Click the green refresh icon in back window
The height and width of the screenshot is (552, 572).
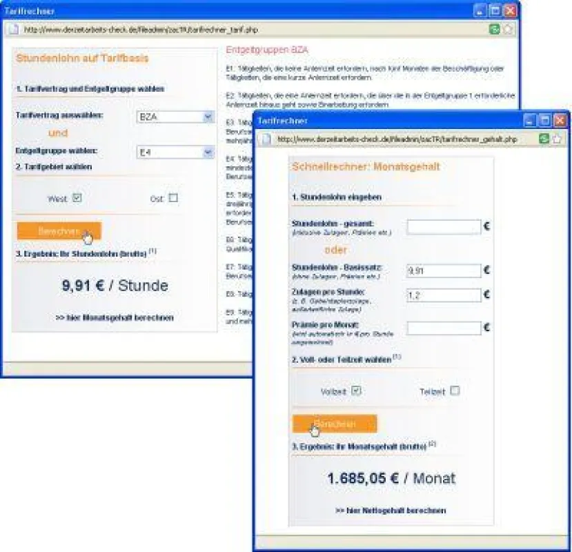pyautogui.click(x=494, y=29)
